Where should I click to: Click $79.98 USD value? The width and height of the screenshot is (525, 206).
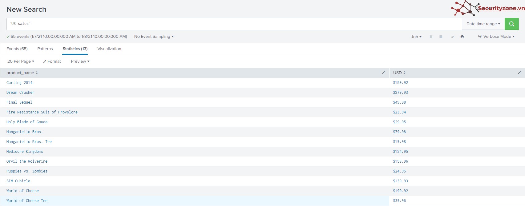tap(399, 132)
